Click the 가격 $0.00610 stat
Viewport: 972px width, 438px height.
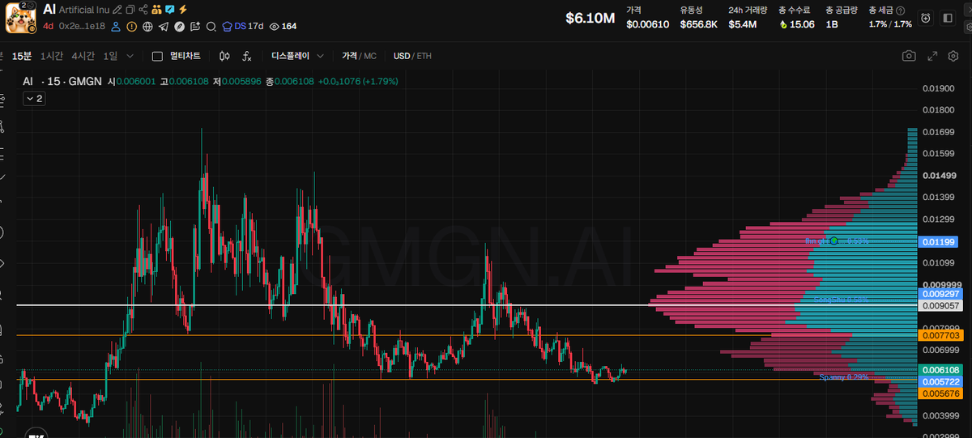(x=647, y=17)
